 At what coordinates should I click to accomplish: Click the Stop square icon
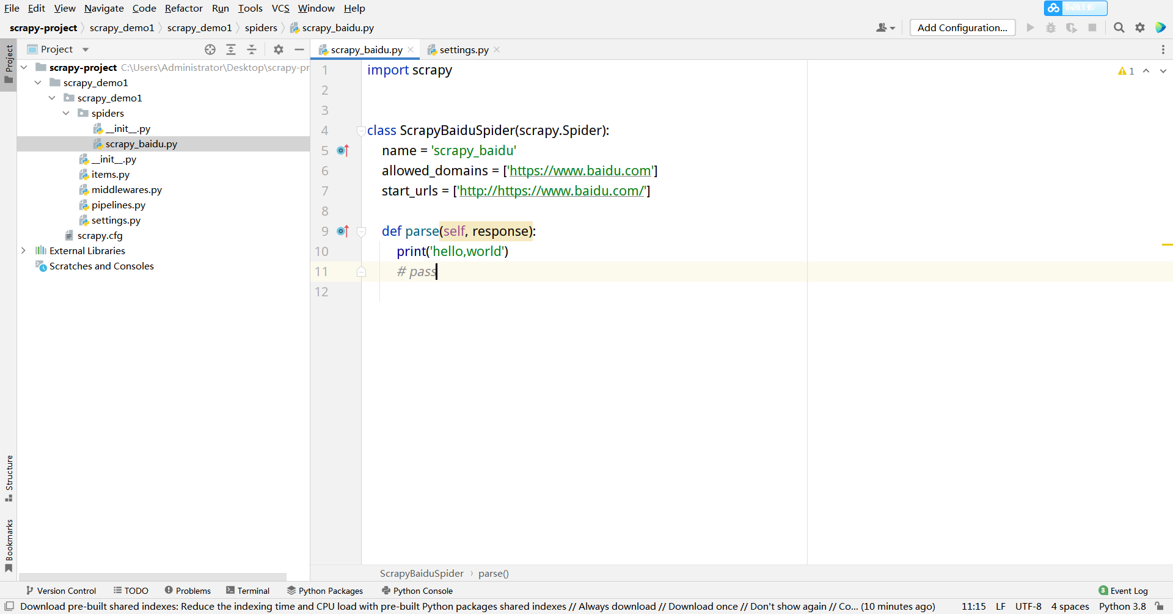(1092, 27)
